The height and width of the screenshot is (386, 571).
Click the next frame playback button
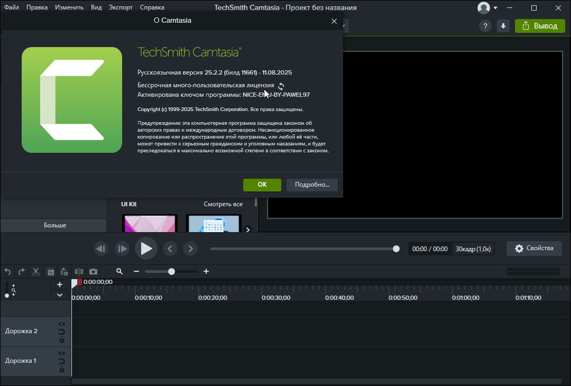pyautogui.click(x=122, y=249)
